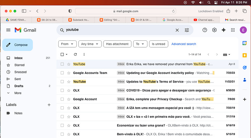The height and width of the screenshot is (138, 251).
Task: Go back in Safari history
Action: (37, 11)
